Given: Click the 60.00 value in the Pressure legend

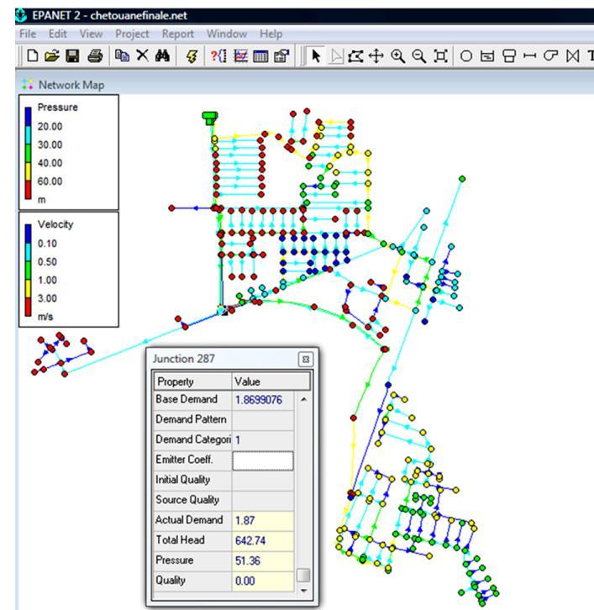Looking at the screenshot, I should click(x=50, y=181).
